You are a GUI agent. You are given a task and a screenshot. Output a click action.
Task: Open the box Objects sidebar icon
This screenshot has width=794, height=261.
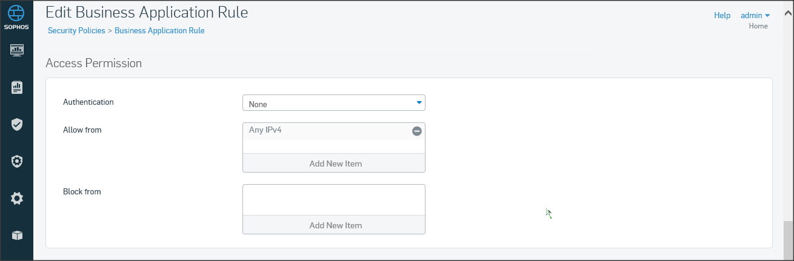17,235
